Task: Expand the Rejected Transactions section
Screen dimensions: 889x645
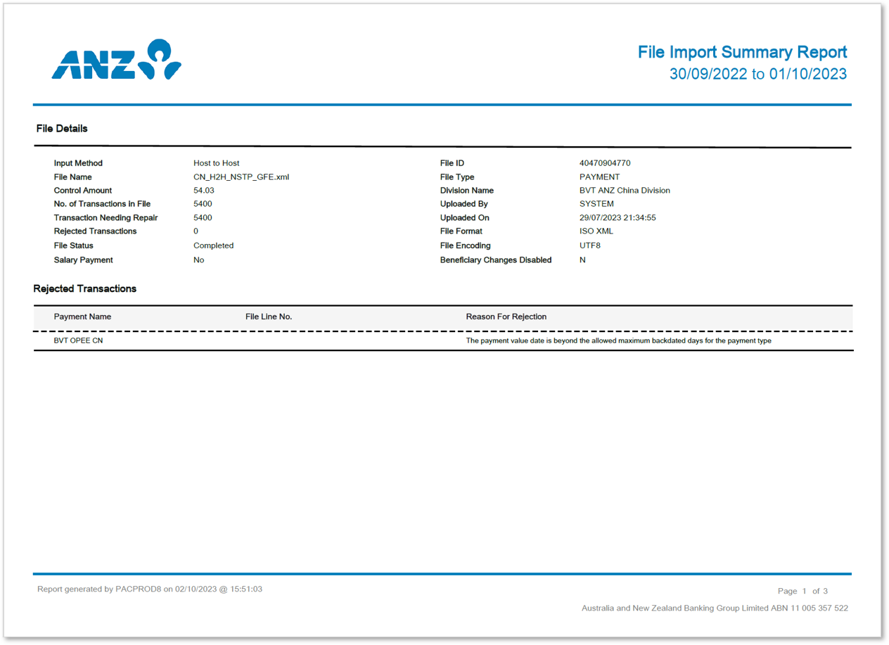Action: coord(85,288)
